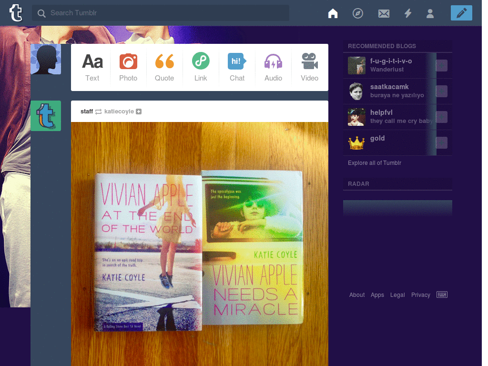Image resolution: width=488 pixels, height=366 pixels.
Task: Open the katiecoyle blog link
Action: 119,112
